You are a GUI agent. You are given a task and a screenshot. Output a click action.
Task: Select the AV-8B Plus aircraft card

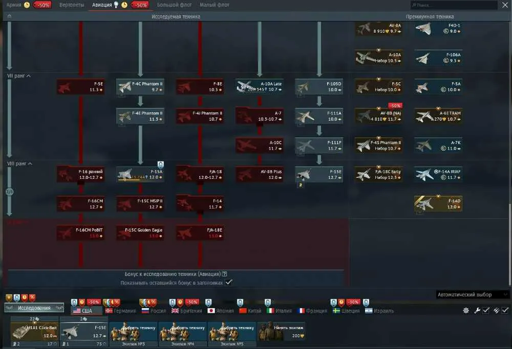(260, 174)
